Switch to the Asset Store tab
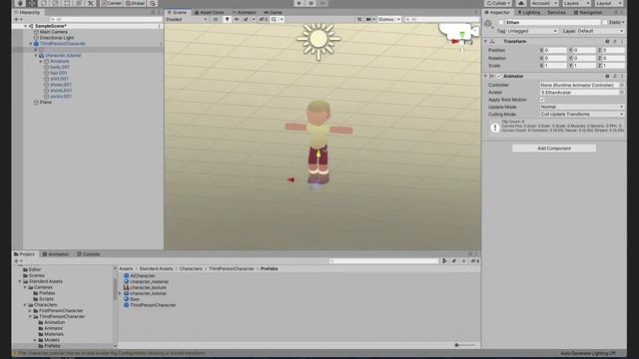Screen dimensions: 639x359 pos(209,12)
